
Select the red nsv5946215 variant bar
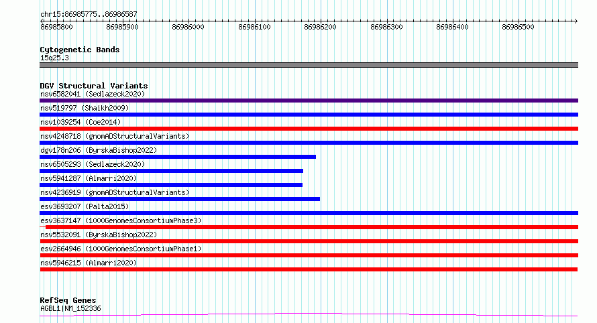[309, 269]
